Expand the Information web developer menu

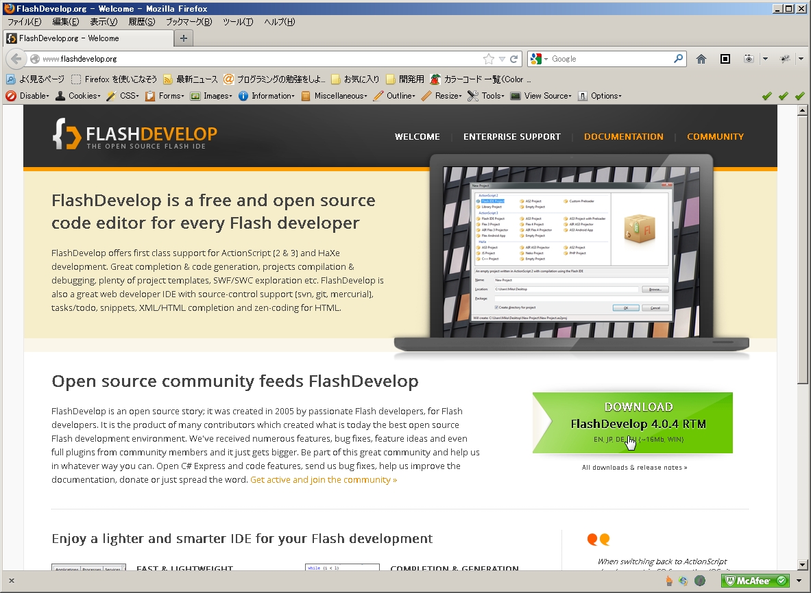[267, 96]
